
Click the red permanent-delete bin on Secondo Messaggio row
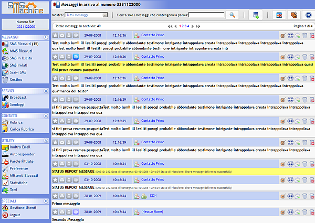pyautogui.click(x=312, y=212)
